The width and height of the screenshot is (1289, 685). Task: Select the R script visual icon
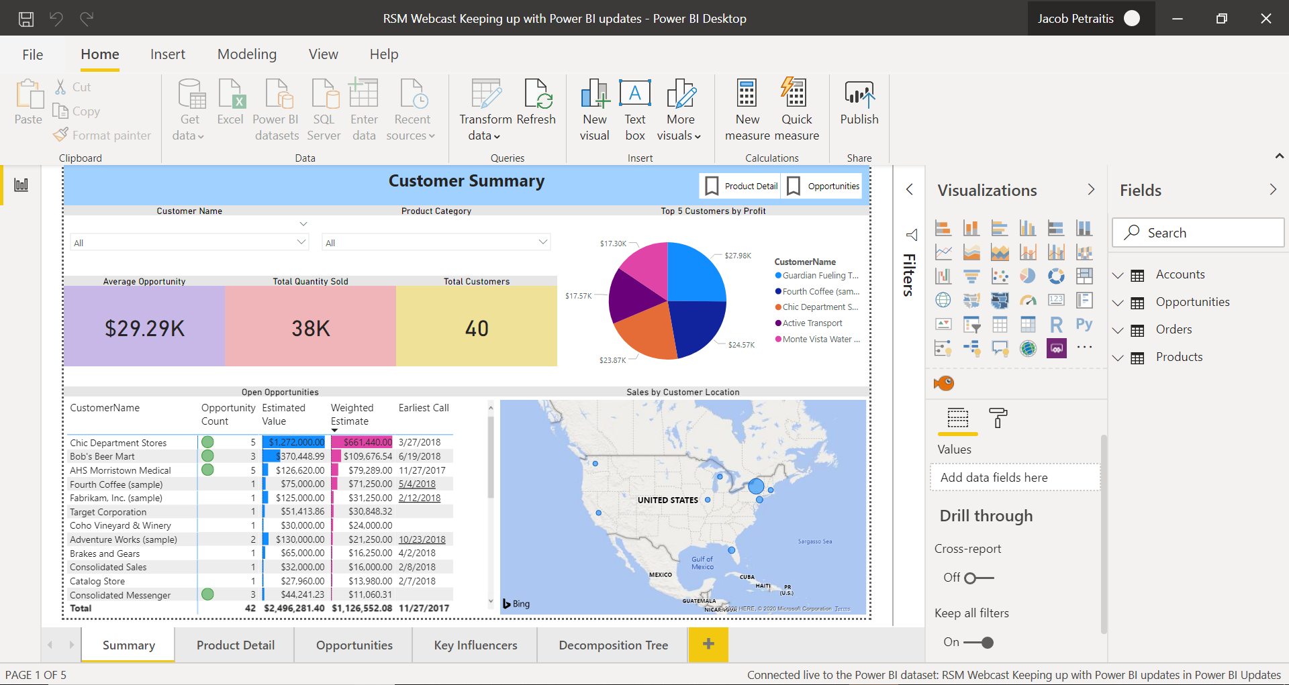[x=1056, y=325]
